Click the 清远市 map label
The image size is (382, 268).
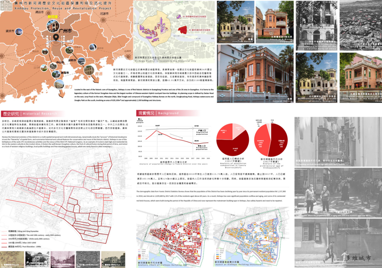tap(39, 12)
